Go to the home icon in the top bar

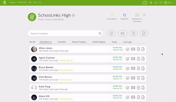(x=151, y=3)
